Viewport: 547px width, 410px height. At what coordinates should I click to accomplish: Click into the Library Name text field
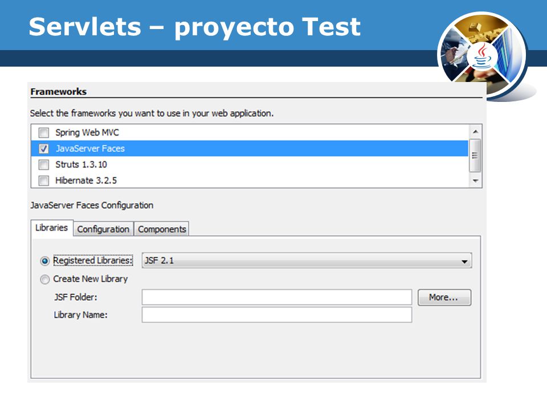point(277,315)
